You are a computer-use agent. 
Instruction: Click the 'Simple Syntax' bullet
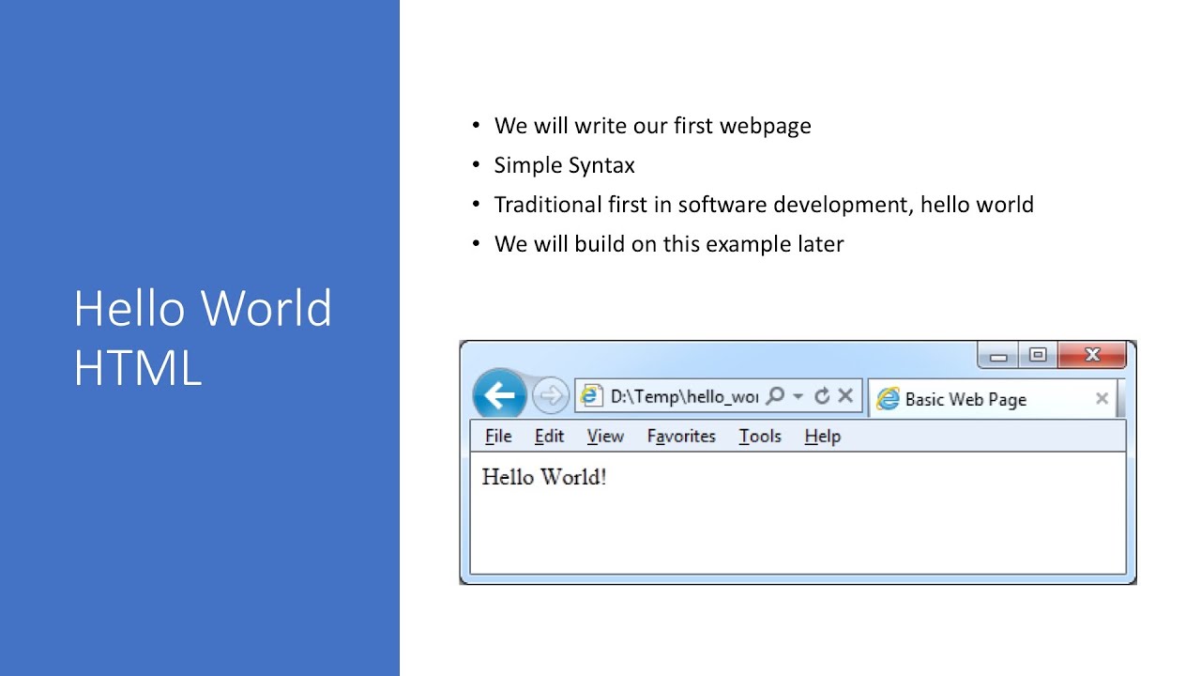(x=564, y=165)
